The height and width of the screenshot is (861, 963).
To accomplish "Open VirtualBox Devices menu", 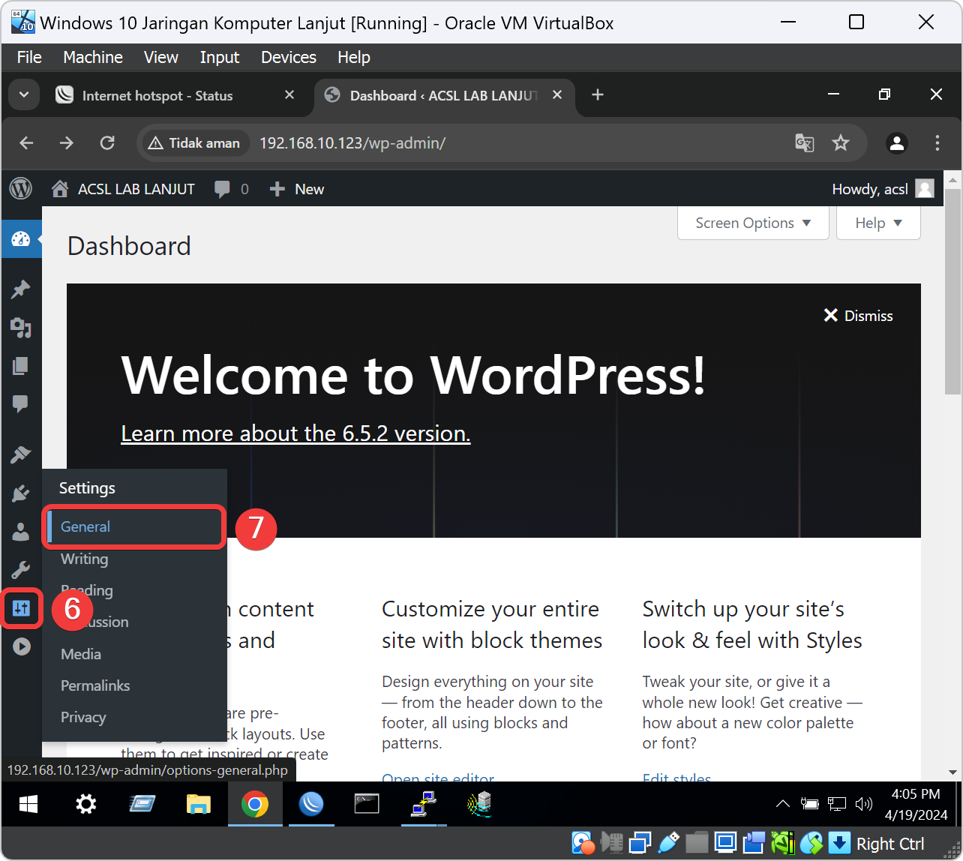I will [289, 57].
